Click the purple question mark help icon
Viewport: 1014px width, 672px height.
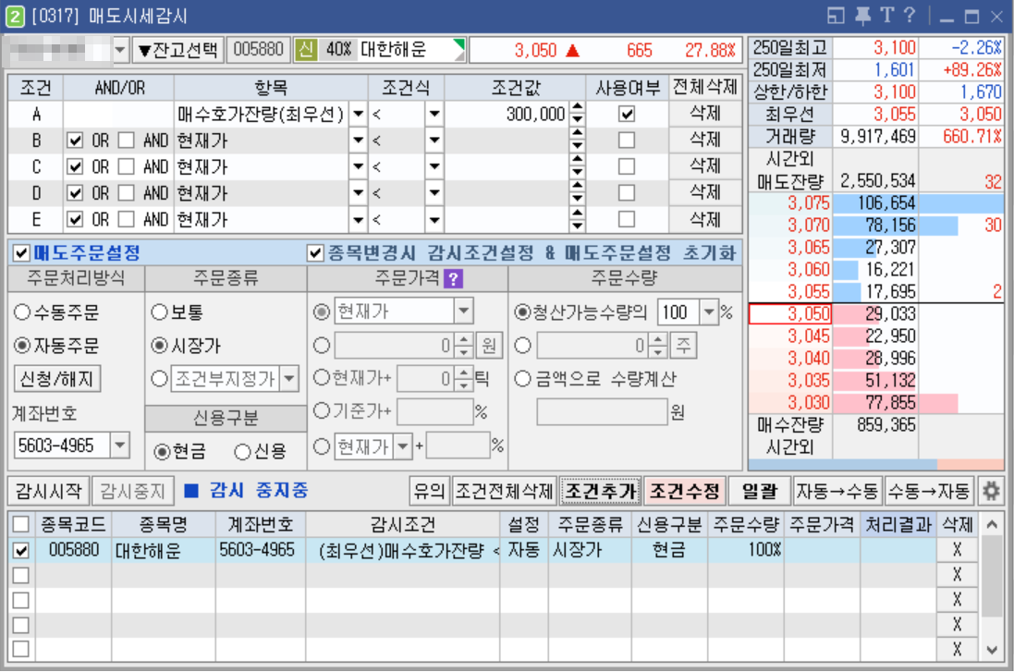pos(454,279)
